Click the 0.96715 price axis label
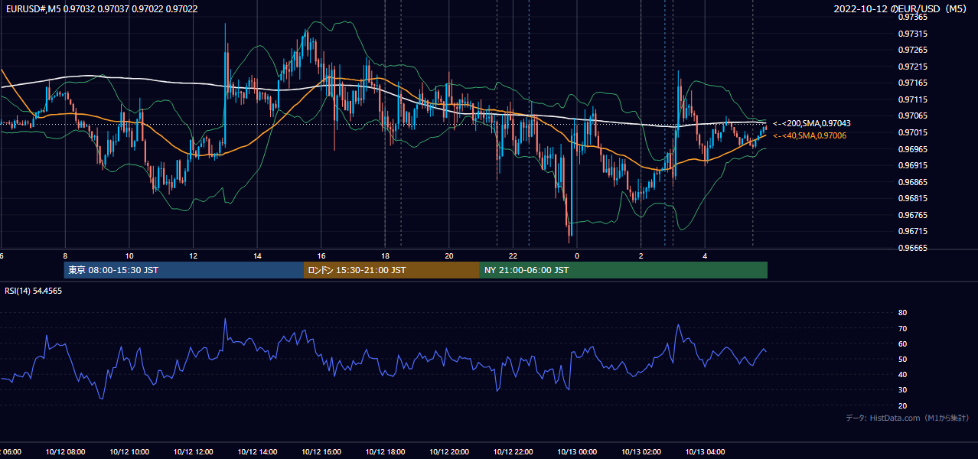The height and width of the screenshot is (459, 978). (913, 231)
